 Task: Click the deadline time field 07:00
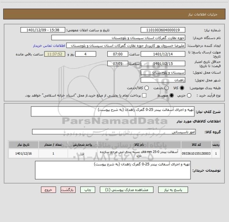click(x=118, y=54)
